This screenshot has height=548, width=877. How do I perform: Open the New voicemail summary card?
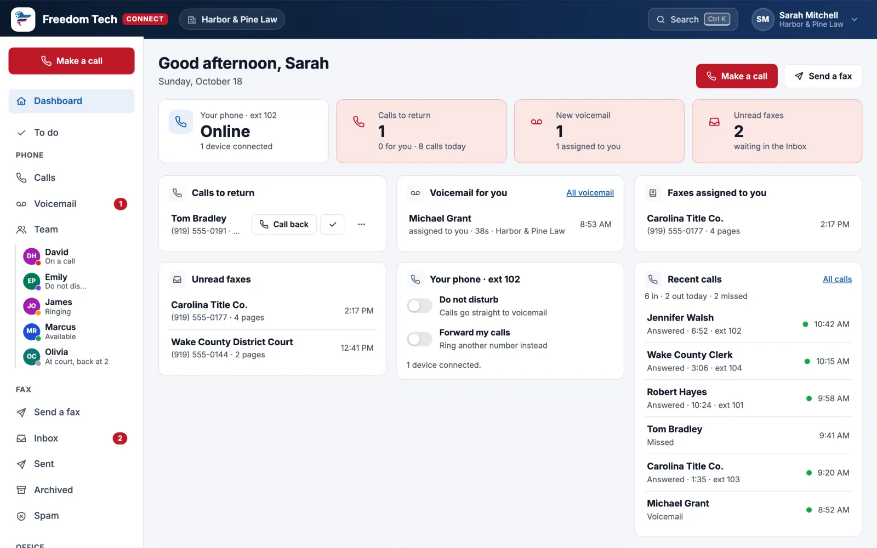click(x=599, y=131)
